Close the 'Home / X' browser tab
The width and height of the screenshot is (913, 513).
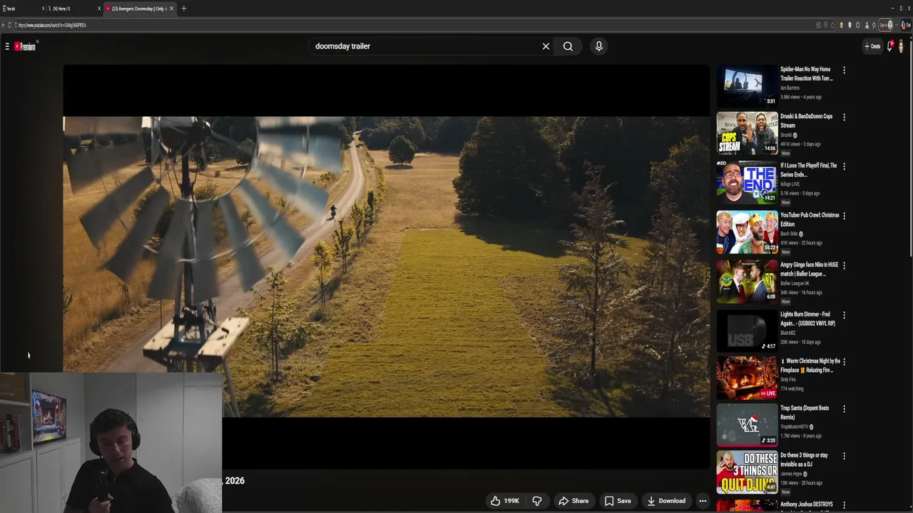click(x=99, y=9)
